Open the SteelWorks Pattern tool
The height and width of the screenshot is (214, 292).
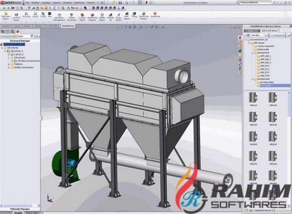(144, 16)
